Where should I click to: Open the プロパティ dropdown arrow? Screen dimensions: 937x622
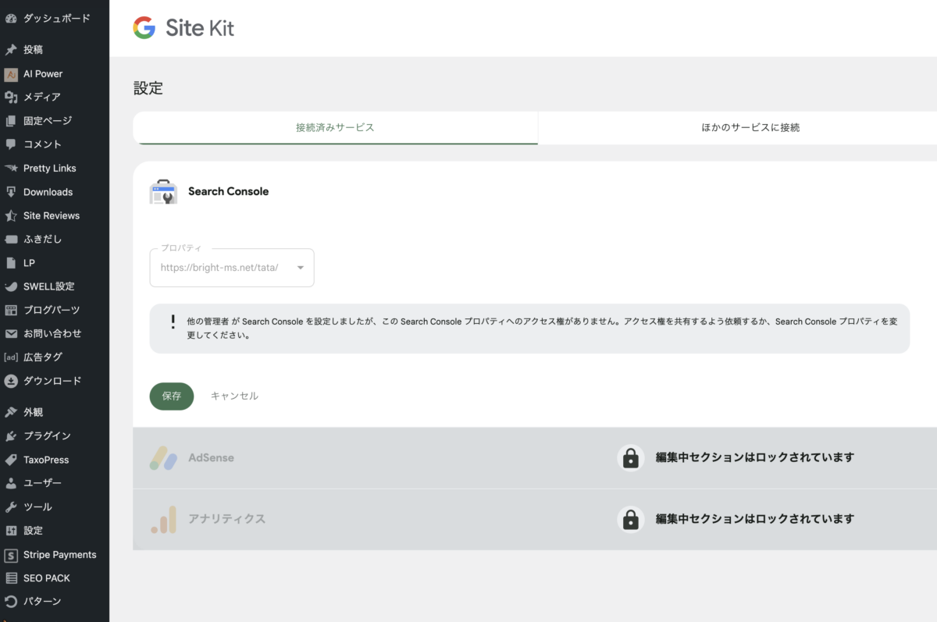(x=300, y=268)
